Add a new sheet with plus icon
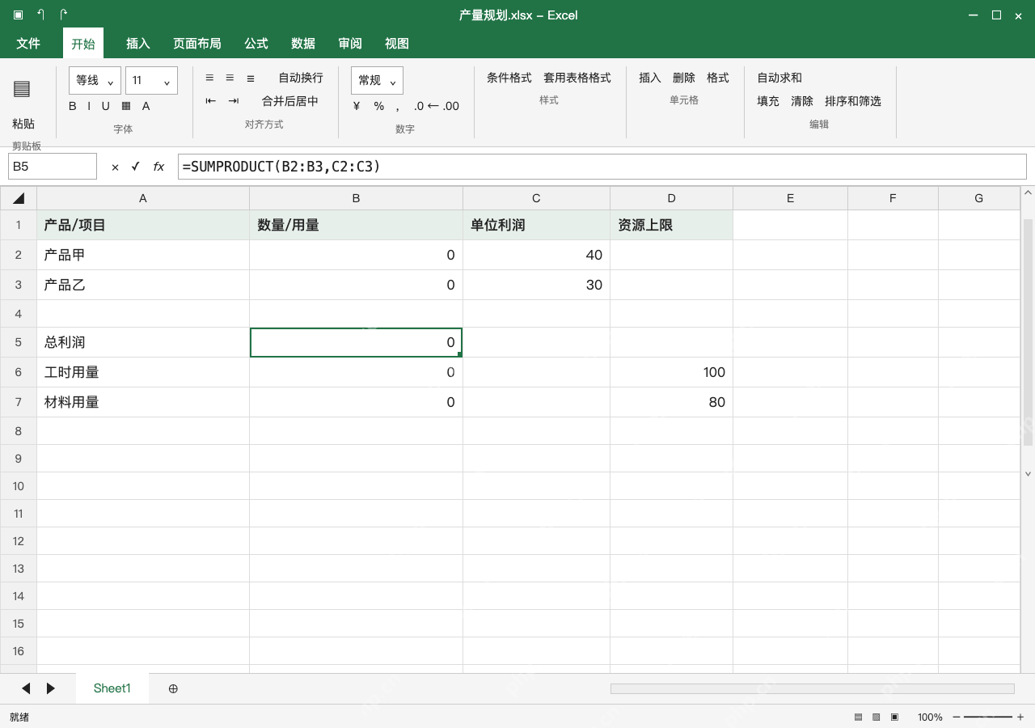Viewport: 1035px width, 728px height. (x=173, y=688)
